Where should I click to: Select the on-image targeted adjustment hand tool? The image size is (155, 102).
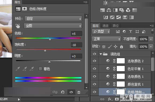(x=18, y=26)
